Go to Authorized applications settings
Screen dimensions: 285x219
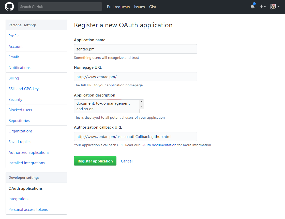tap(29, 153)
